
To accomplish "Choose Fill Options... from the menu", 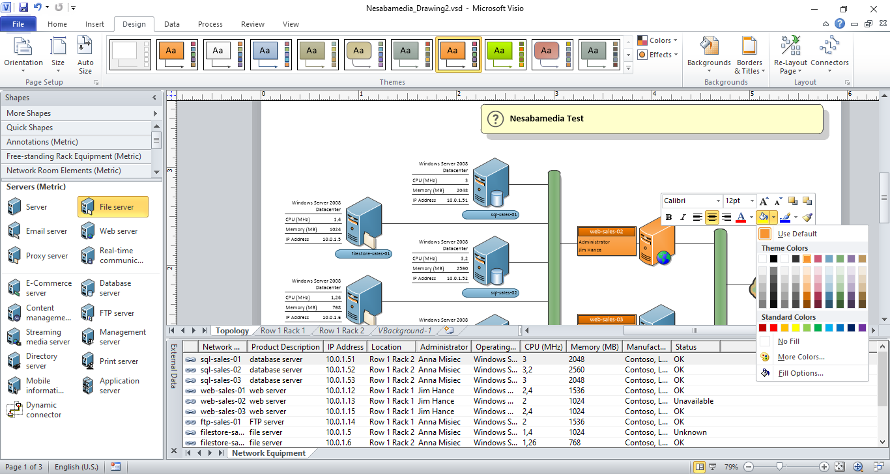I will click(800, 373).
